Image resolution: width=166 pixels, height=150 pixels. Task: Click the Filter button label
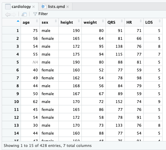point(43,14)
